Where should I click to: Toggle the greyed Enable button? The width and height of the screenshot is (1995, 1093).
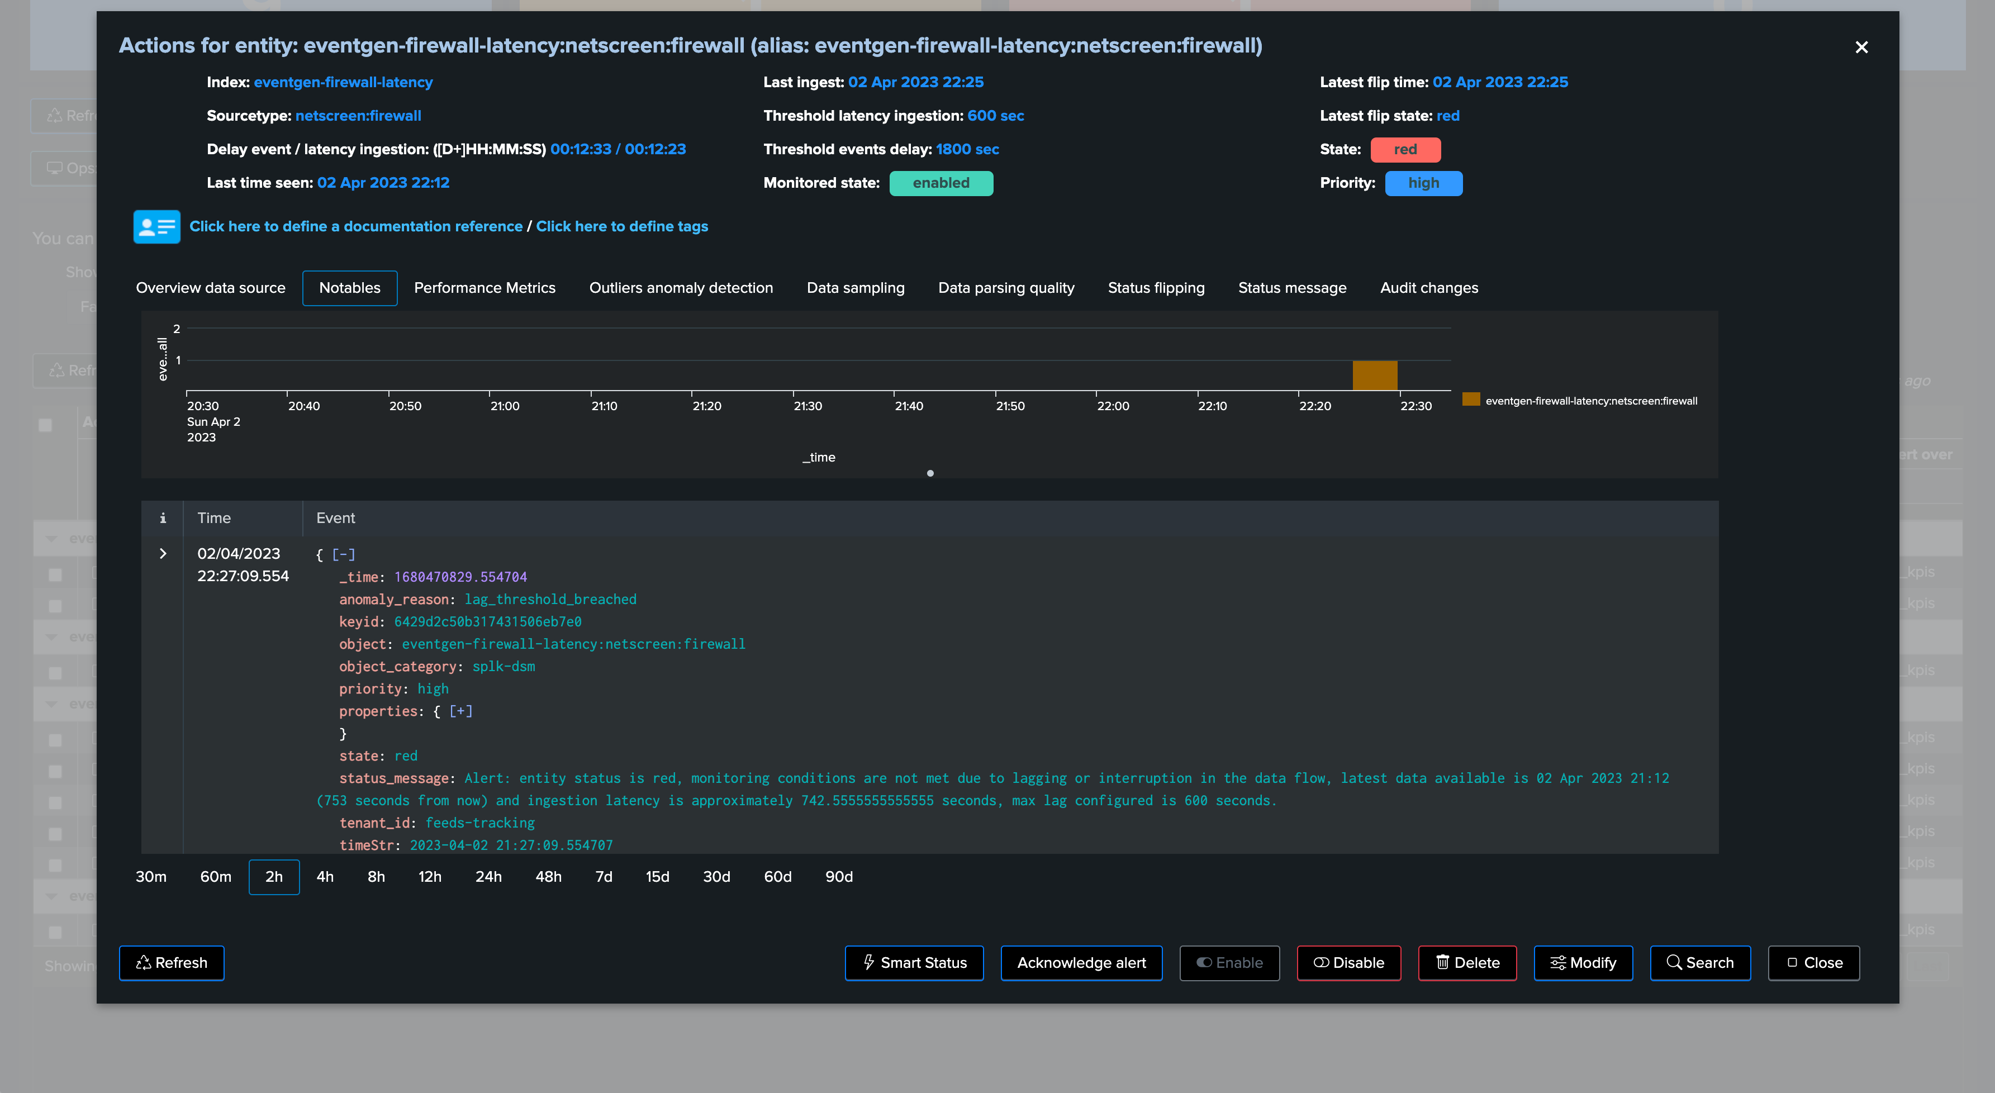pos(1229,962)
